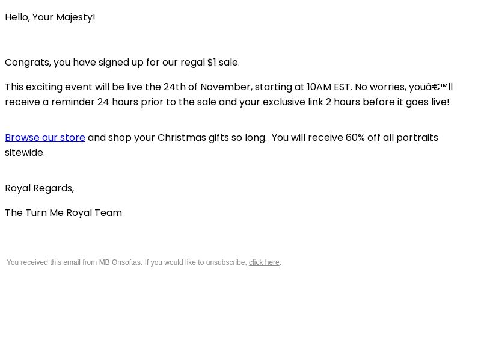481x361 pixels.
Task: Click 'If you would like to unsubscribe' text
Action: tap(195, 262)
